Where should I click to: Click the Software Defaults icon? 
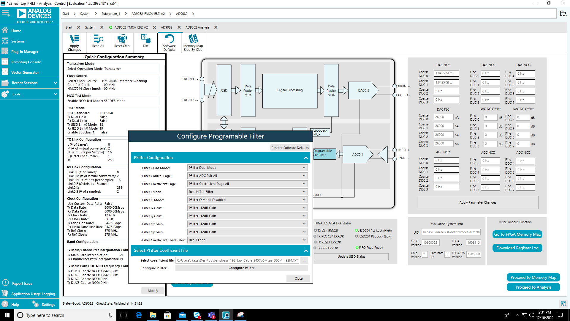[169, 43]
